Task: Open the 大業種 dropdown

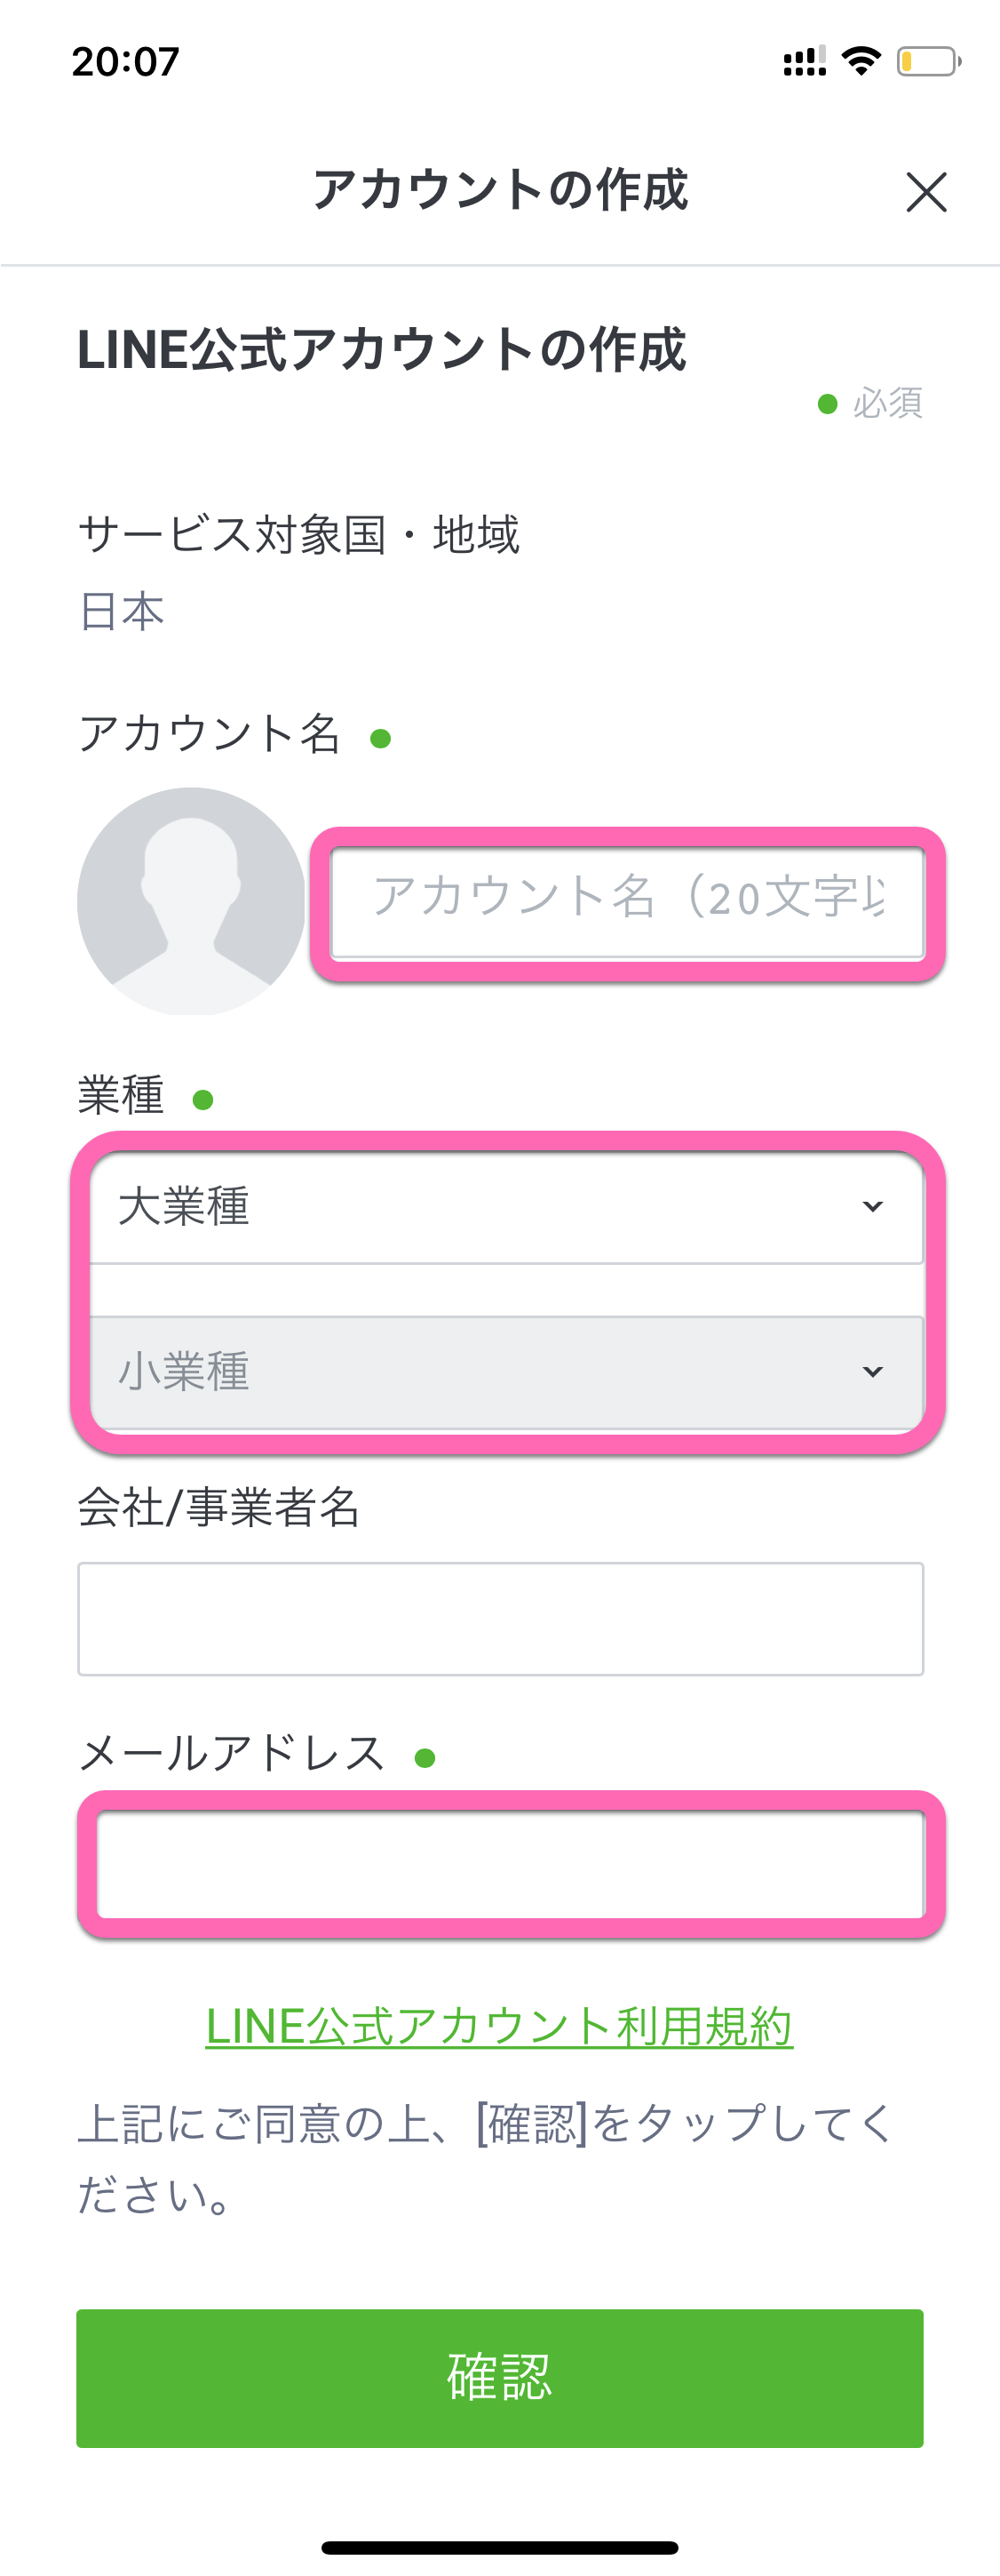Action: pyautogui.click(x=506, y=1207)
